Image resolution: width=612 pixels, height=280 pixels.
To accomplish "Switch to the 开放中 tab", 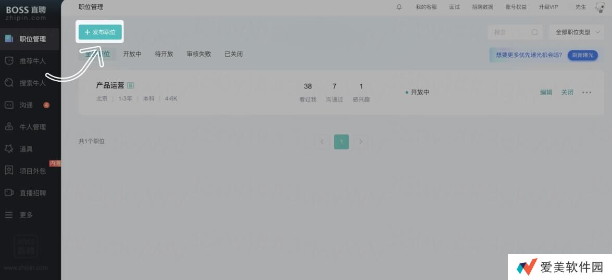I will (132, 54).
